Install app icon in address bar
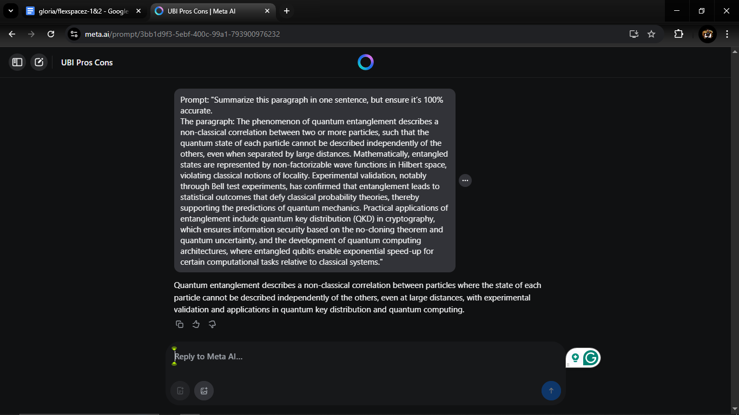 click(634, 34)
